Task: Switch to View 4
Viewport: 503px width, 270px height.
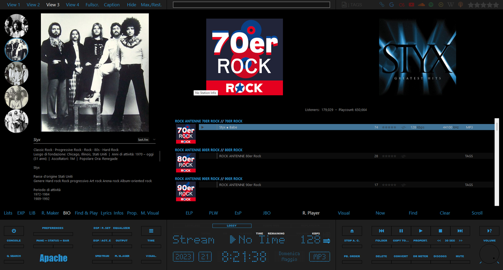Action: (x=72, y=5)
